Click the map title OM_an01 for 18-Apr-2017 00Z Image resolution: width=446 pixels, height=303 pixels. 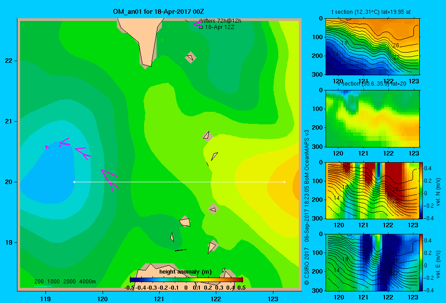pyautogui.click(x=158, y=12)
